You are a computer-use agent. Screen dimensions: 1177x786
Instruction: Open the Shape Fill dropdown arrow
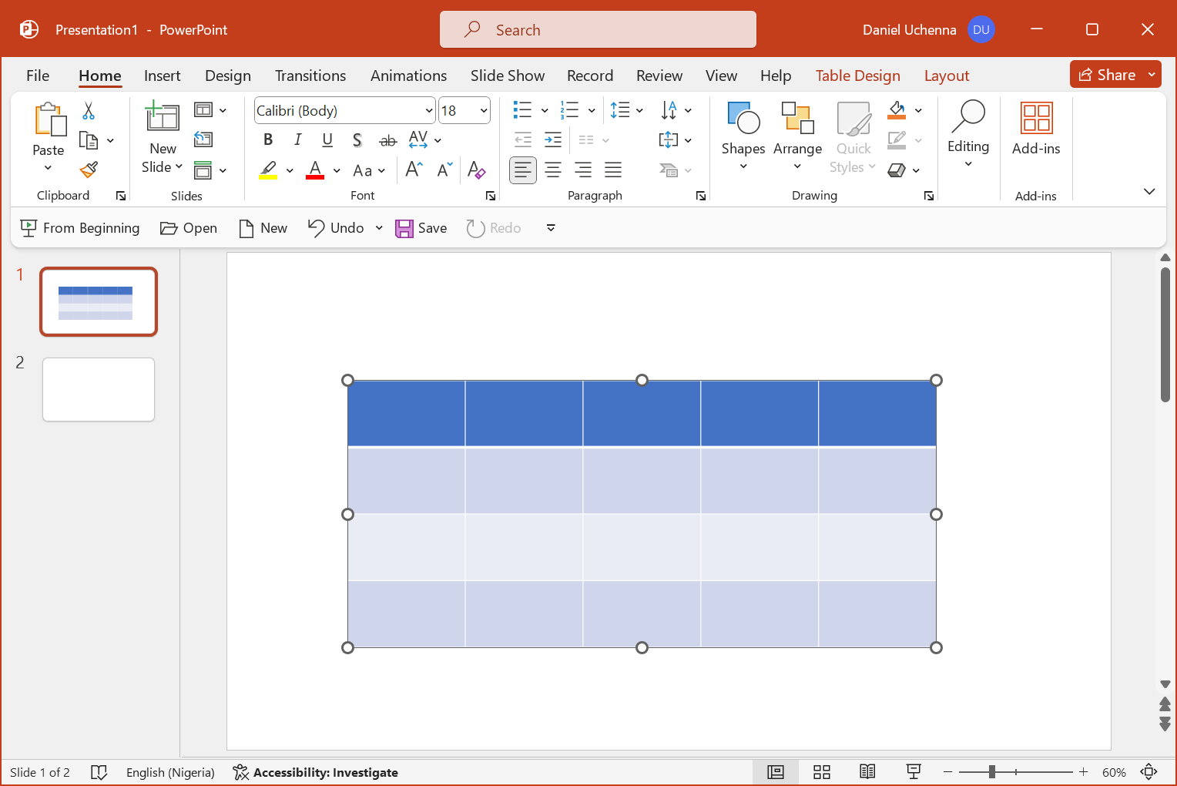click(x=917, y=110)
